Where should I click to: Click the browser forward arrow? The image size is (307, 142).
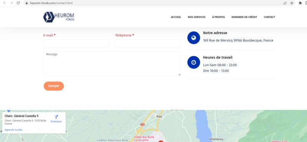click(x=12, y=3)
